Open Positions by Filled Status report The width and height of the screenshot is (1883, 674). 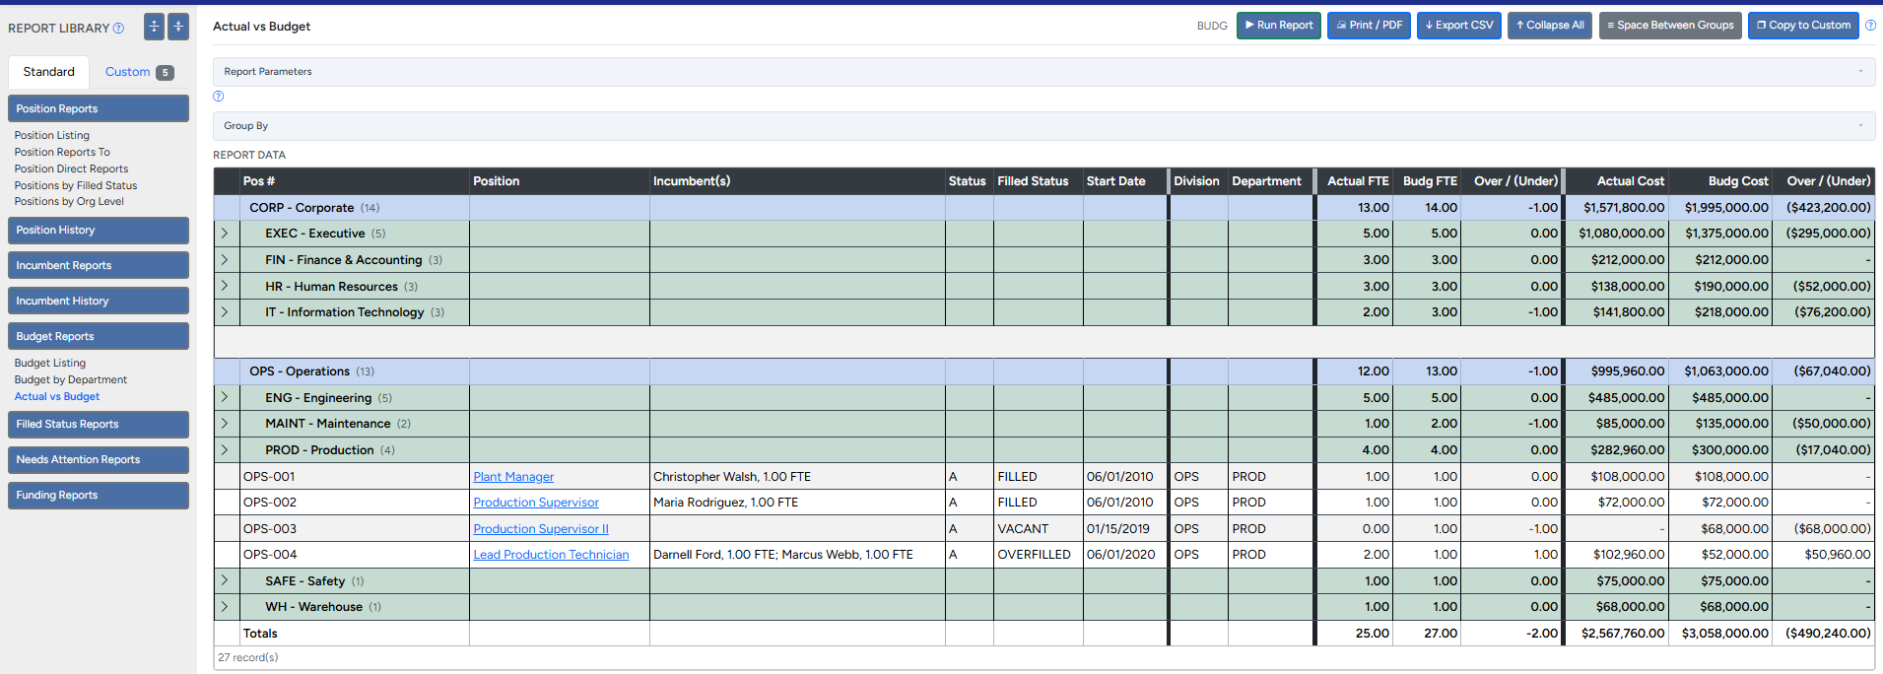pyautogui.click(x=76, y=186)
